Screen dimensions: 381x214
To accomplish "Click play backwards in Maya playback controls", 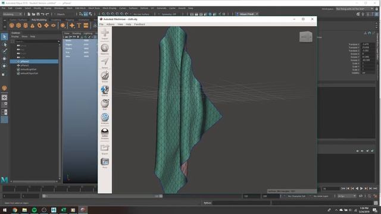I will click(357, 188).
